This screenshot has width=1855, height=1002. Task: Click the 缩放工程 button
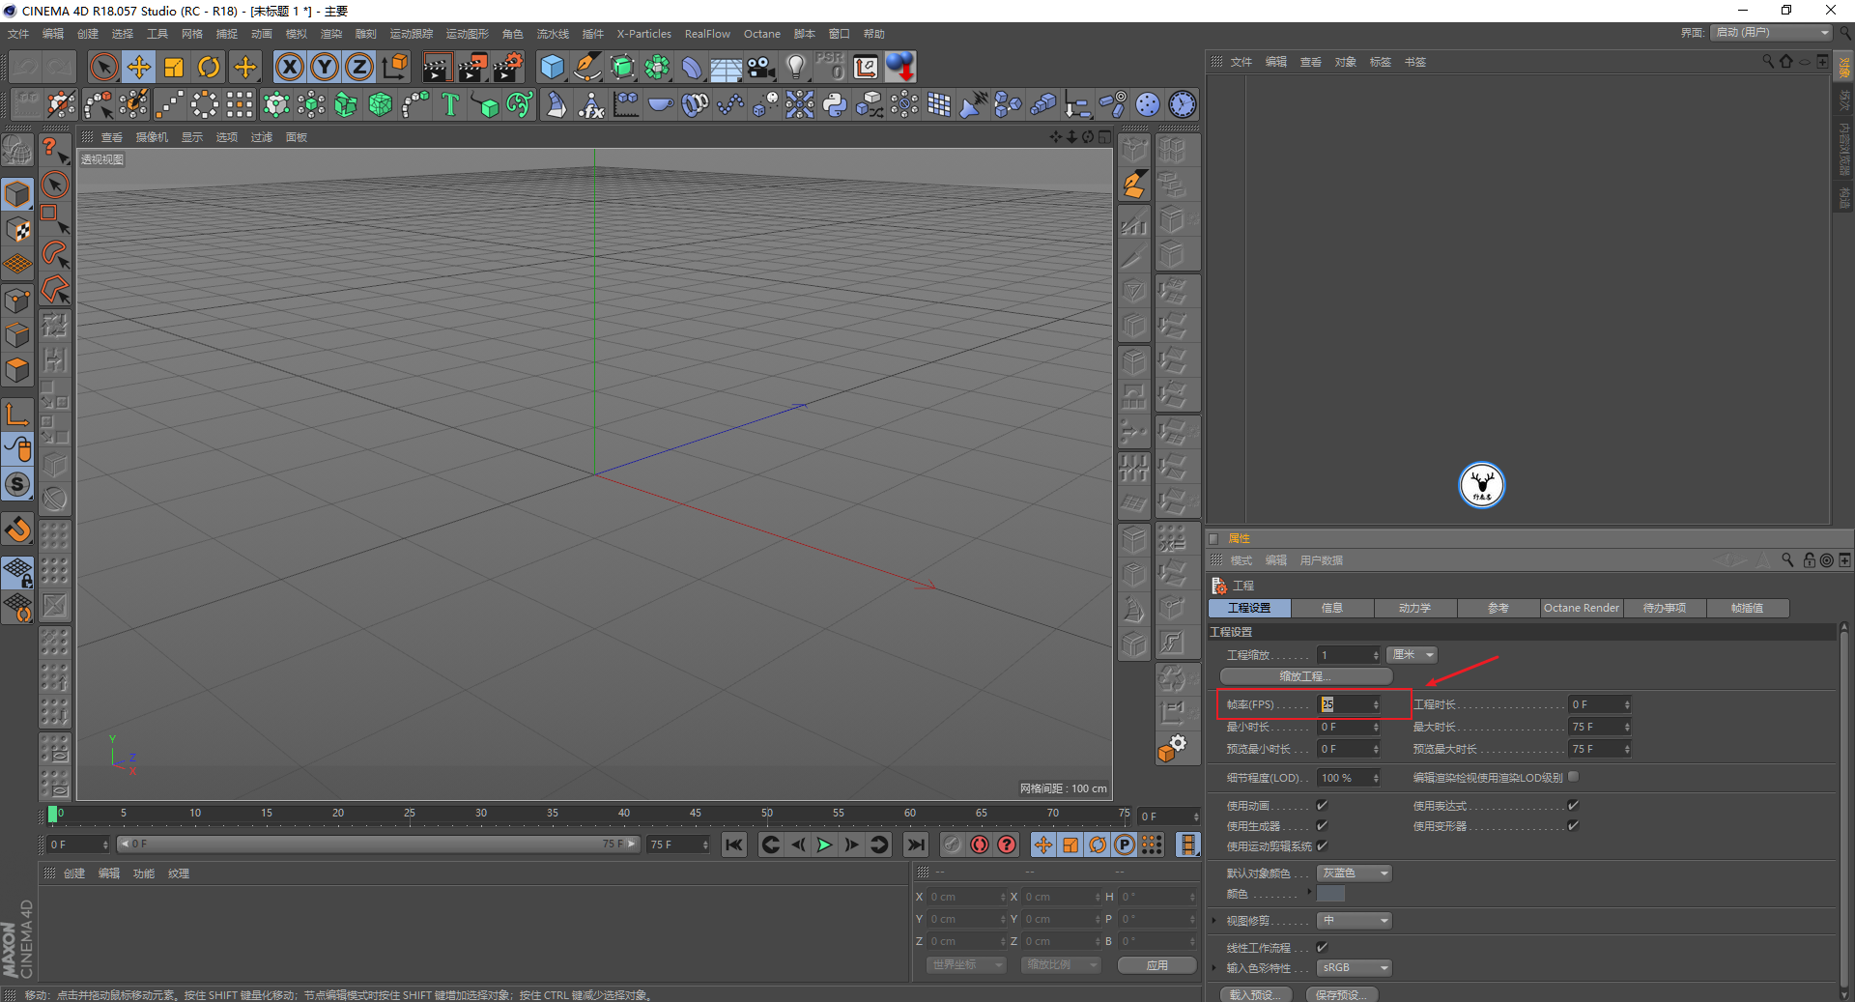(1305, 676)
